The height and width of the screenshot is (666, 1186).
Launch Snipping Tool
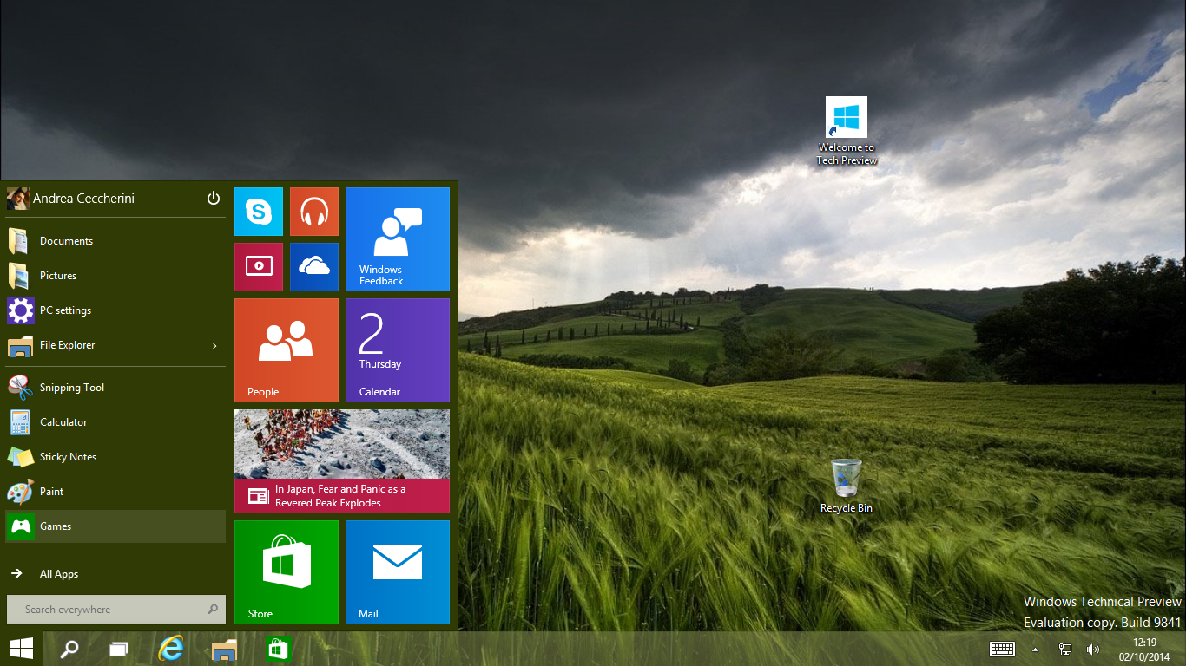click(115, 388)
